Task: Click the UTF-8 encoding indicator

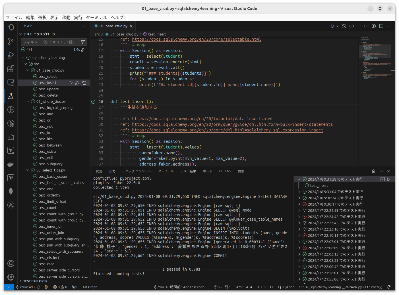Action: (261, 287)
